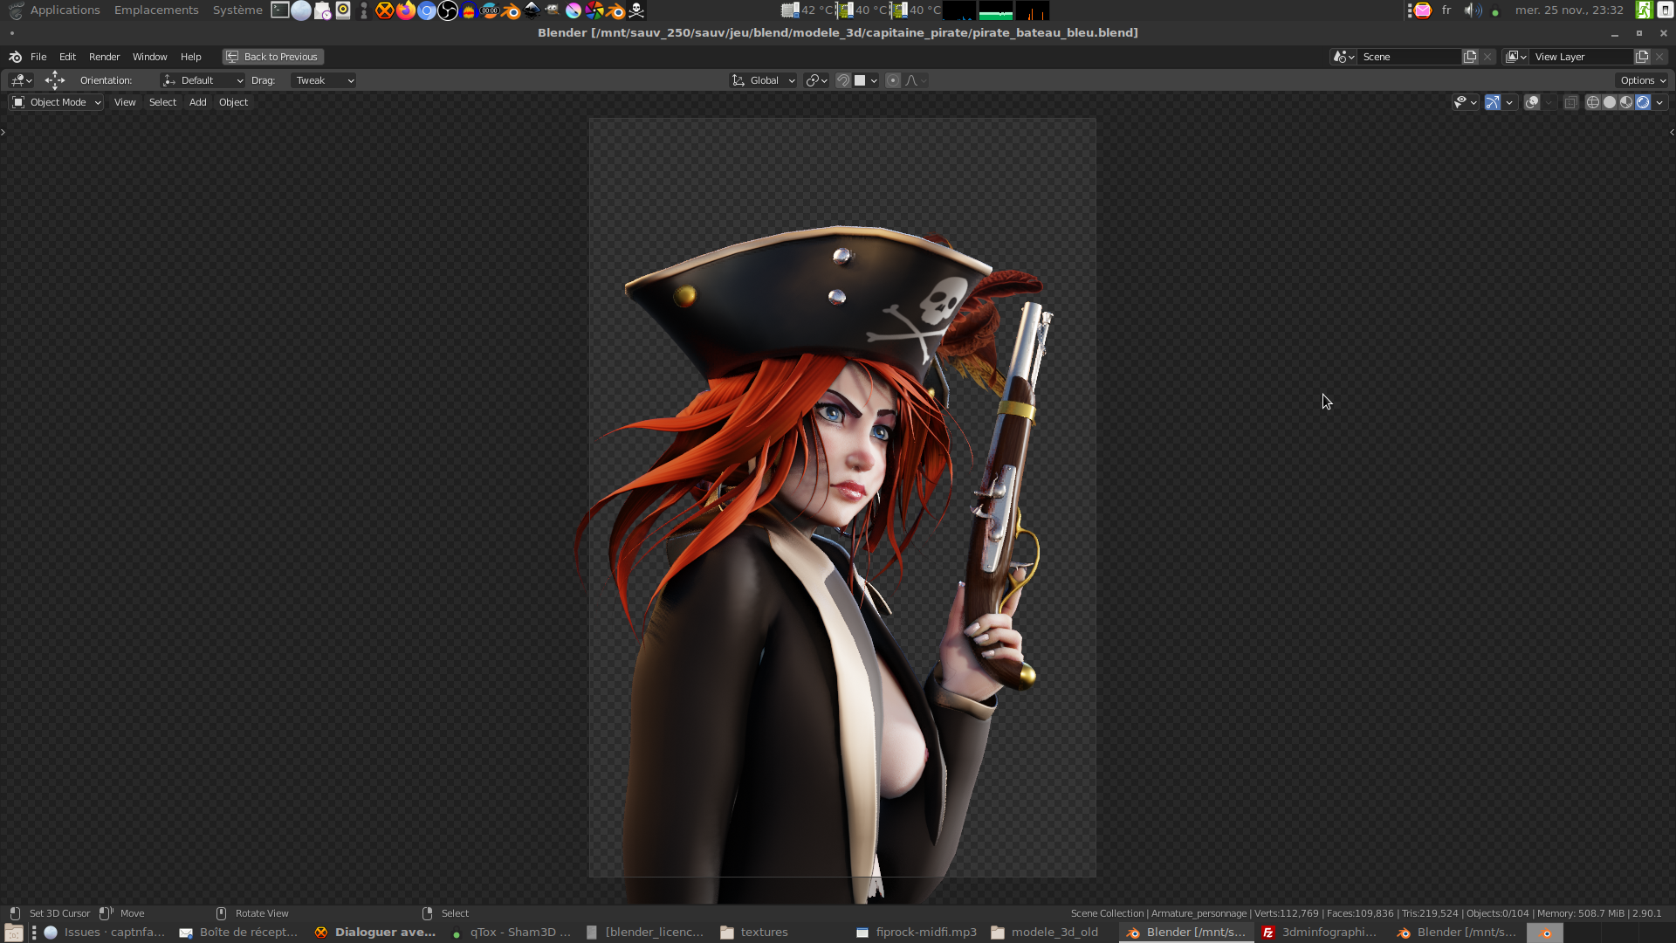1676x943 pixels.
Task: Click the add View Layer icon
Action: [x=1642, y=57]
